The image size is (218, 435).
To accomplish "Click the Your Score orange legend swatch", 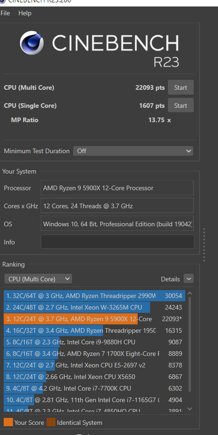I will (x=8, y=422).
